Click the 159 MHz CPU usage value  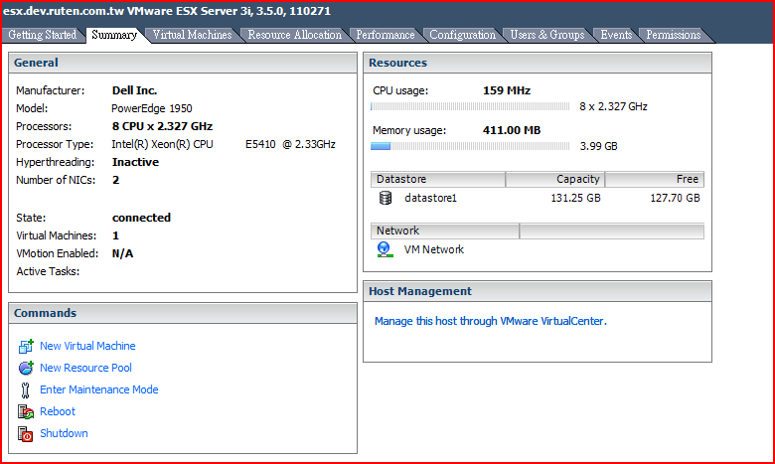pos(507,91)
